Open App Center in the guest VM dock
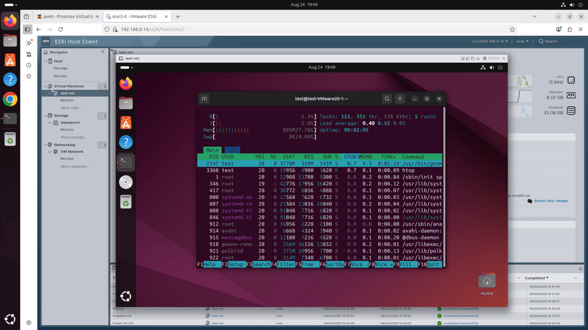 (x=126, y=122)
